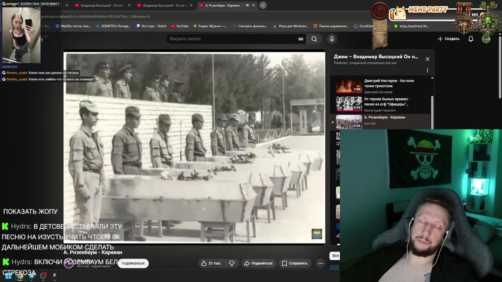
Task: Click the Windows Start button
Action: click(x=8, y=276)
